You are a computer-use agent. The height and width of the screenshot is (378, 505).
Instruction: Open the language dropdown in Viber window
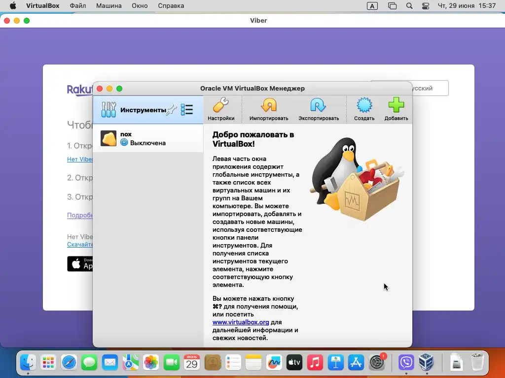[x=430, y=88]
